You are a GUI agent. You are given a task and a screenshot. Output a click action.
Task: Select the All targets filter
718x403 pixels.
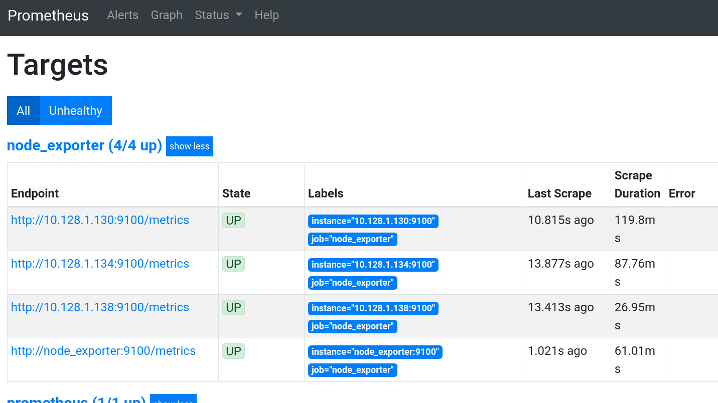coord(24,110)
